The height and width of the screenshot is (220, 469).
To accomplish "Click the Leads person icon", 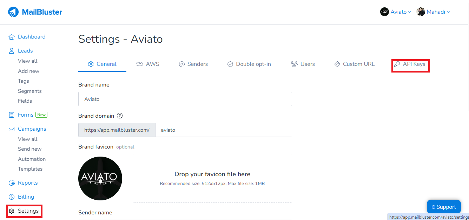I will 12,51.
